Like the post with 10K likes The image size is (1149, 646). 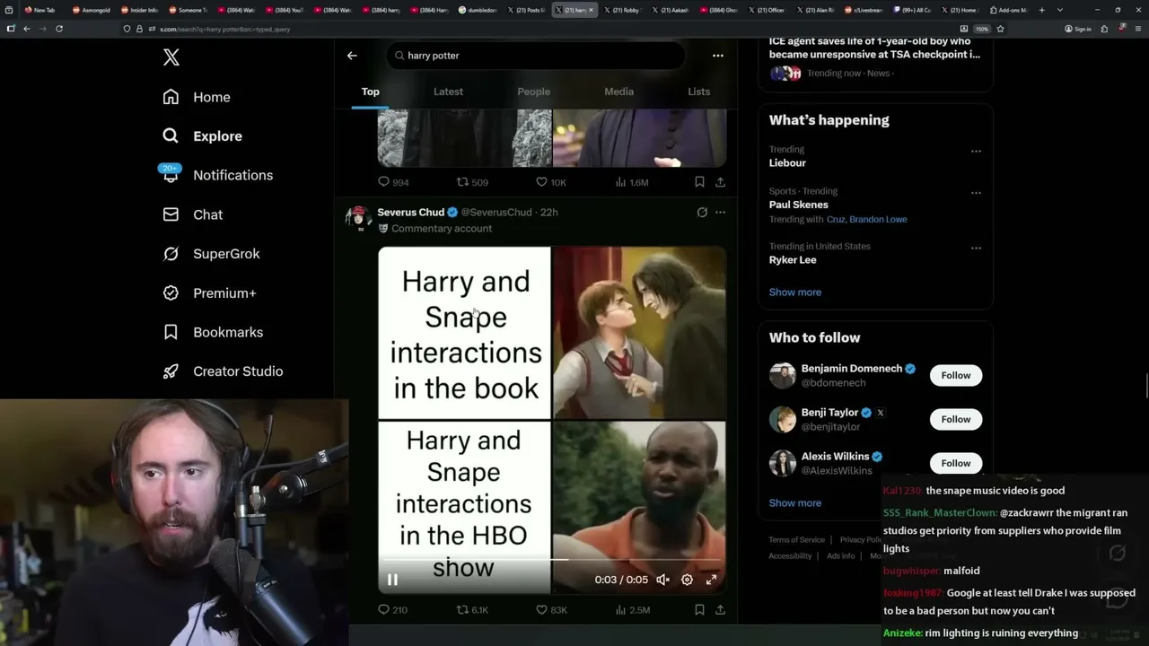point(550,182)
